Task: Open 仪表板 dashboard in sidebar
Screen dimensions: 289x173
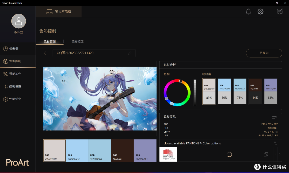Action: (x=18, y=48)
